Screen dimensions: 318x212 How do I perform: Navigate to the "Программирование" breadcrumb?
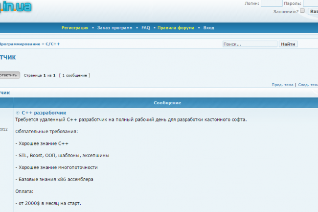(x=20, y=44)
